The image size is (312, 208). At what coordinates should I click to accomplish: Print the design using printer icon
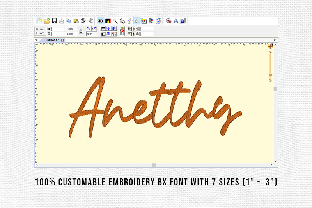click(x=62, y=21)
